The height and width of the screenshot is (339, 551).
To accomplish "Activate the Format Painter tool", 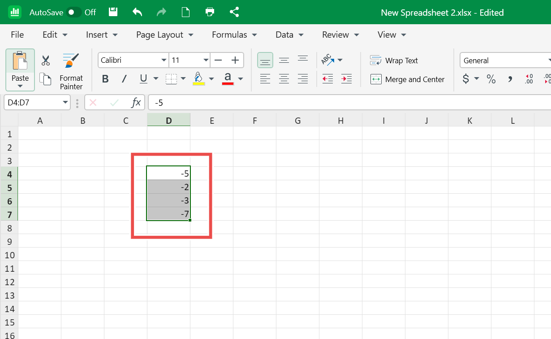I will [x=71, y=71].
